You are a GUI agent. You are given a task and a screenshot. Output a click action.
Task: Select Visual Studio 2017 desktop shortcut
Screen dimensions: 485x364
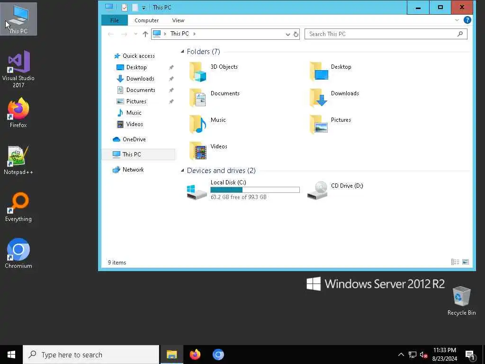coord(18,69)
